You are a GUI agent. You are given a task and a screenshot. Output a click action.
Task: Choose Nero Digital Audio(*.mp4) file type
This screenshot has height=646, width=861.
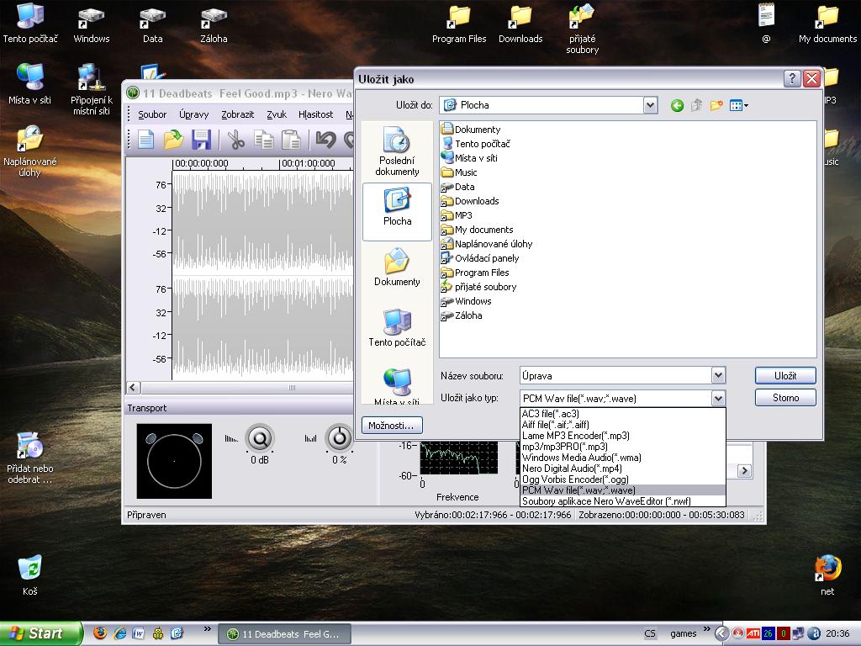click(x=623, y=469)
